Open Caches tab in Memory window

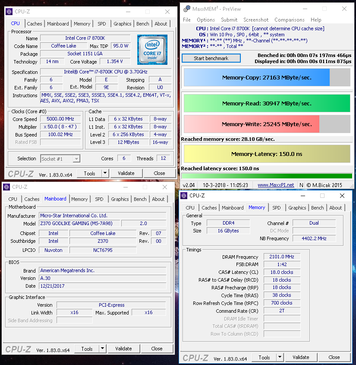coord(209,208)
